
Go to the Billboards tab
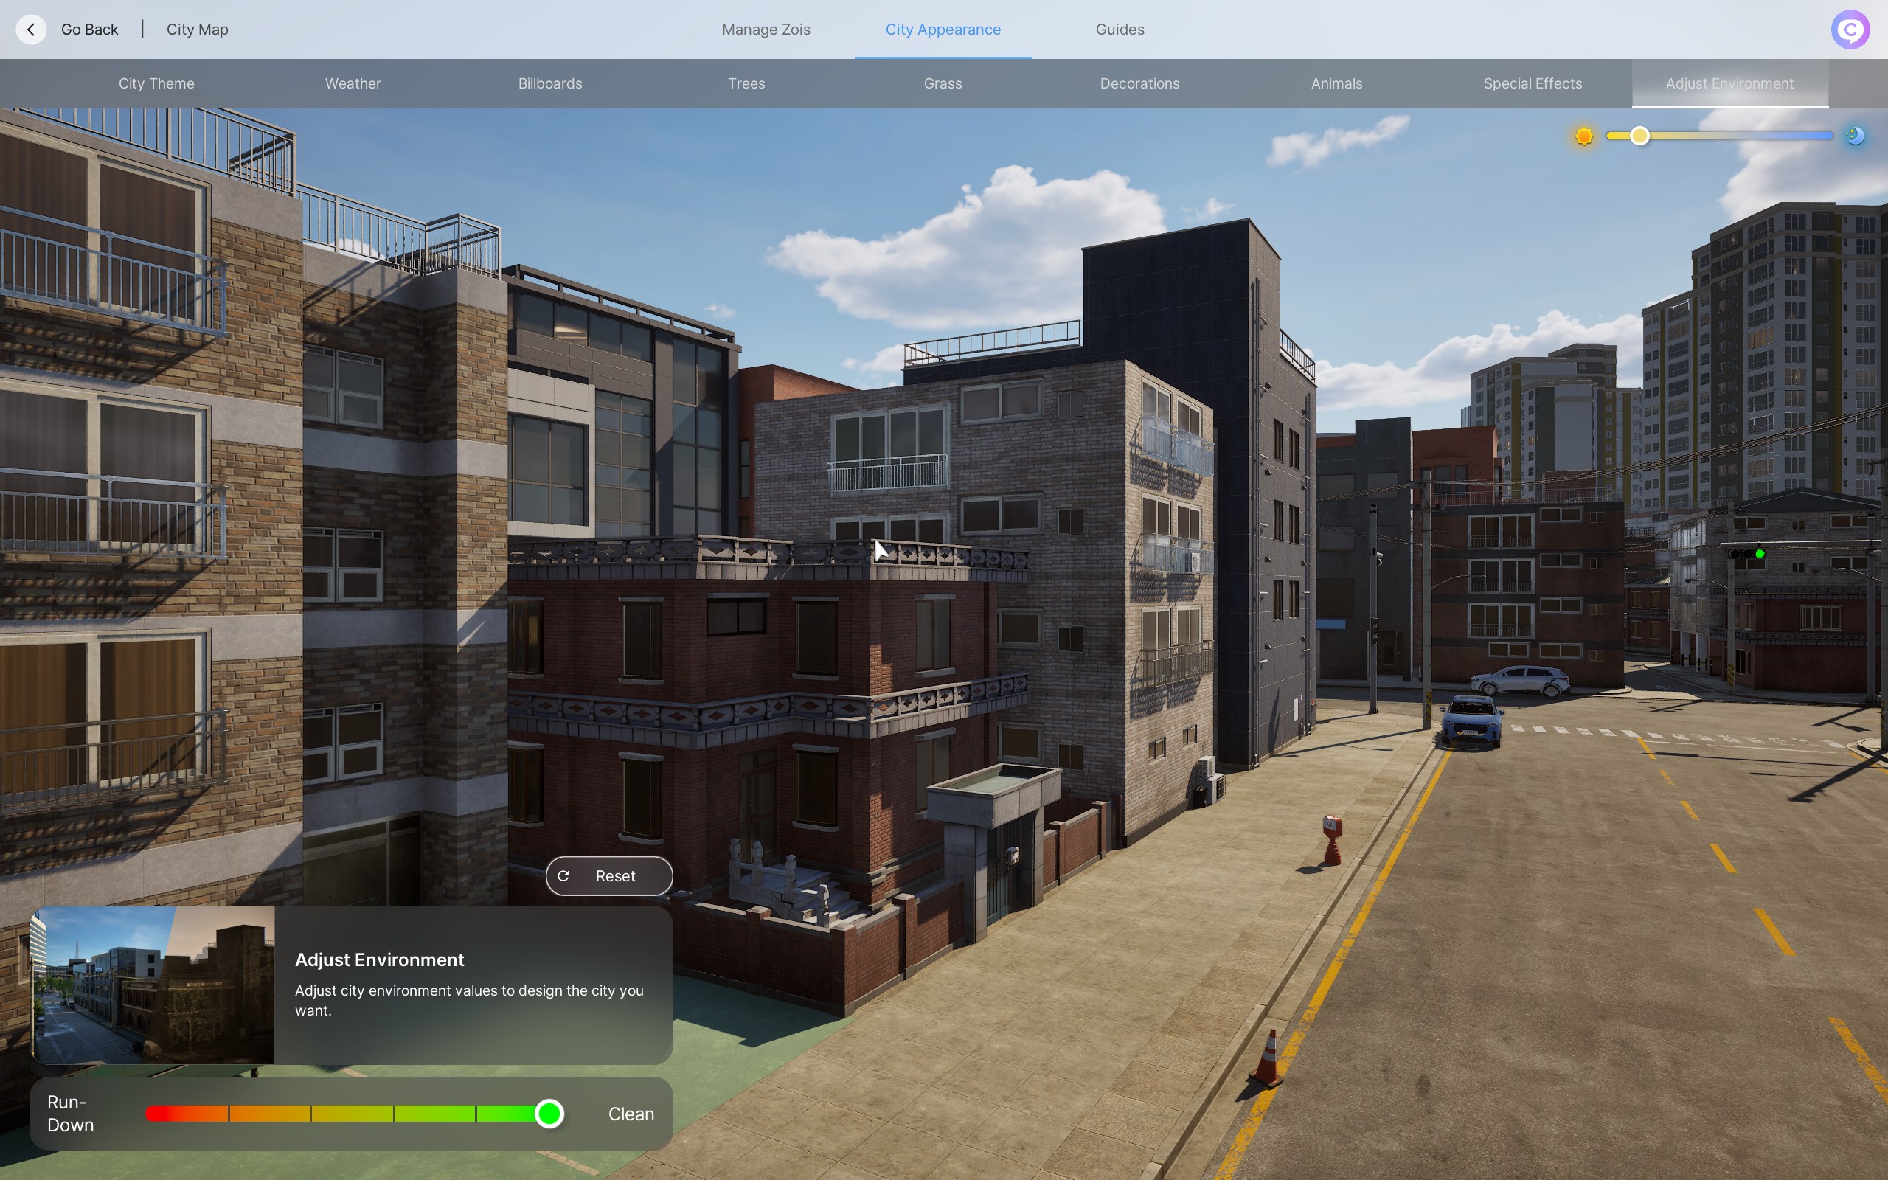tap(550, 83)
